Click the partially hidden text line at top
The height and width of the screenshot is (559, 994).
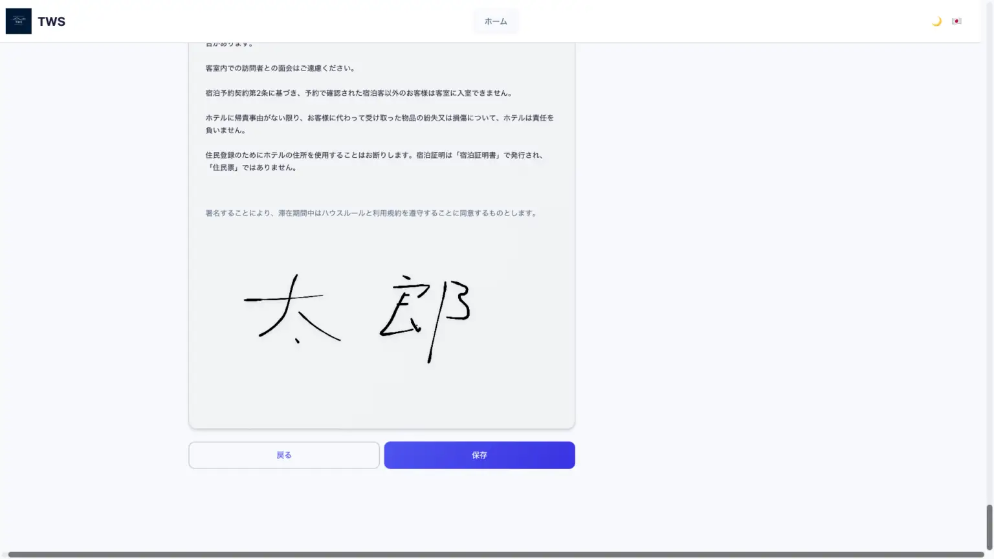(230, 44)
